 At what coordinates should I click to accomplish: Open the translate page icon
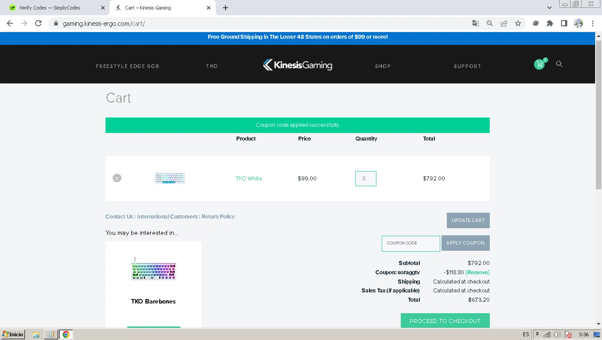[476, 23]
